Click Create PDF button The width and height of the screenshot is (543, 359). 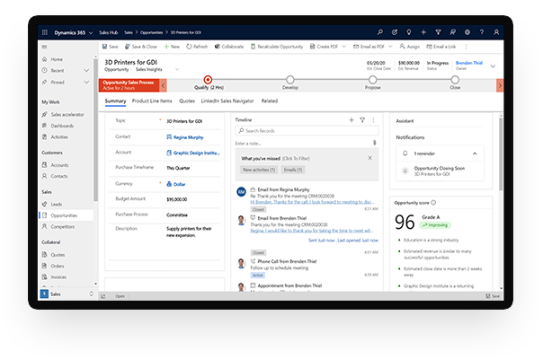click(x=324, y=47)
